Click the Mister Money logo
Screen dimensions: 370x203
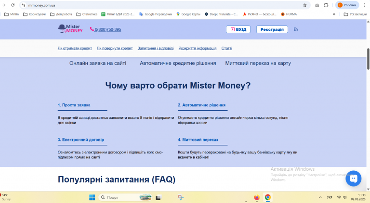70,29
